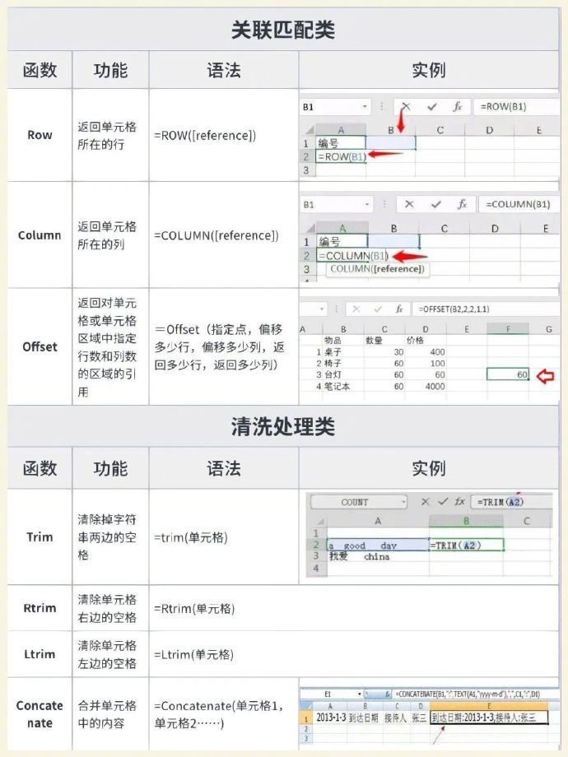Viewport: 568px width, 757px height.
Task: Open the B1 name box dropdown in the COLUMN example
Action: click(x=367, y=204)
